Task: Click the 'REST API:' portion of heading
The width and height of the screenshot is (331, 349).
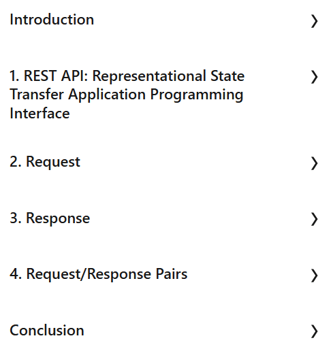Action: pos(56,76)
